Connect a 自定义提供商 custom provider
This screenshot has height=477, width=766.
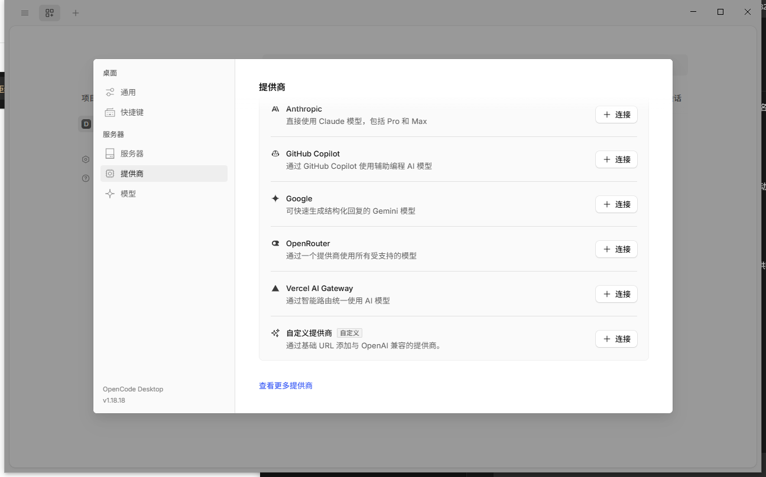coord(616,339)
